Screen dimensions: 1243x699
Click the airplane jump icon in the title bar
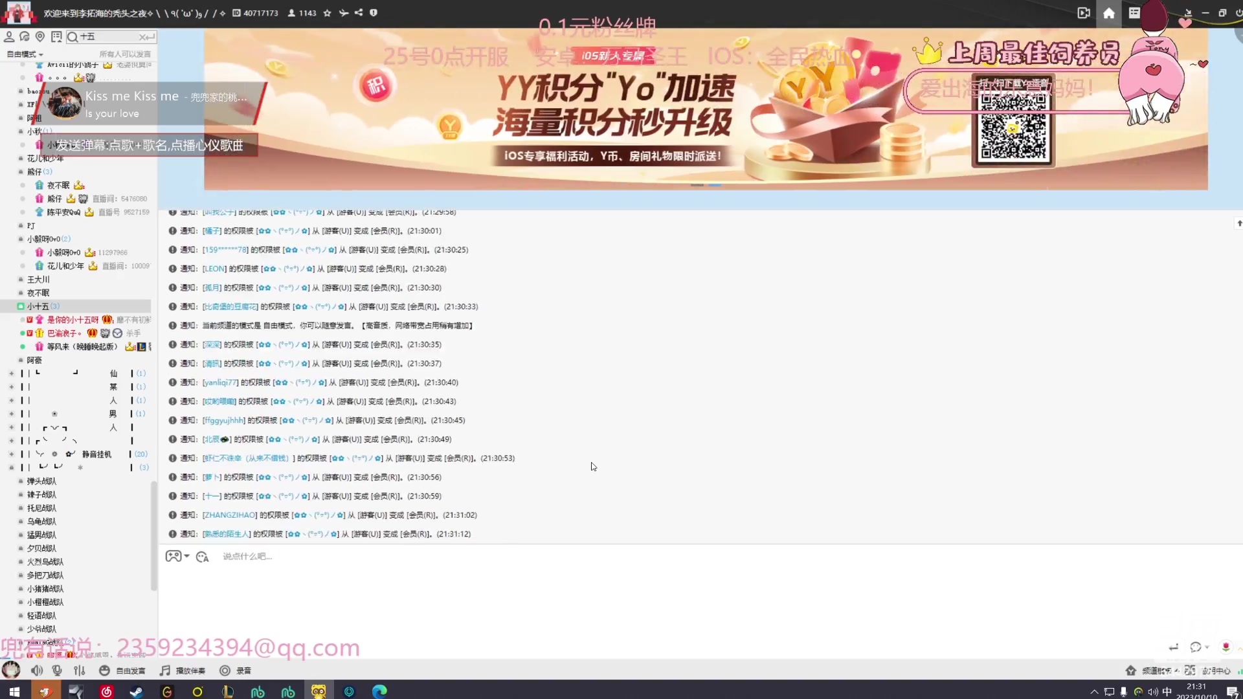(x=343, y=13)
